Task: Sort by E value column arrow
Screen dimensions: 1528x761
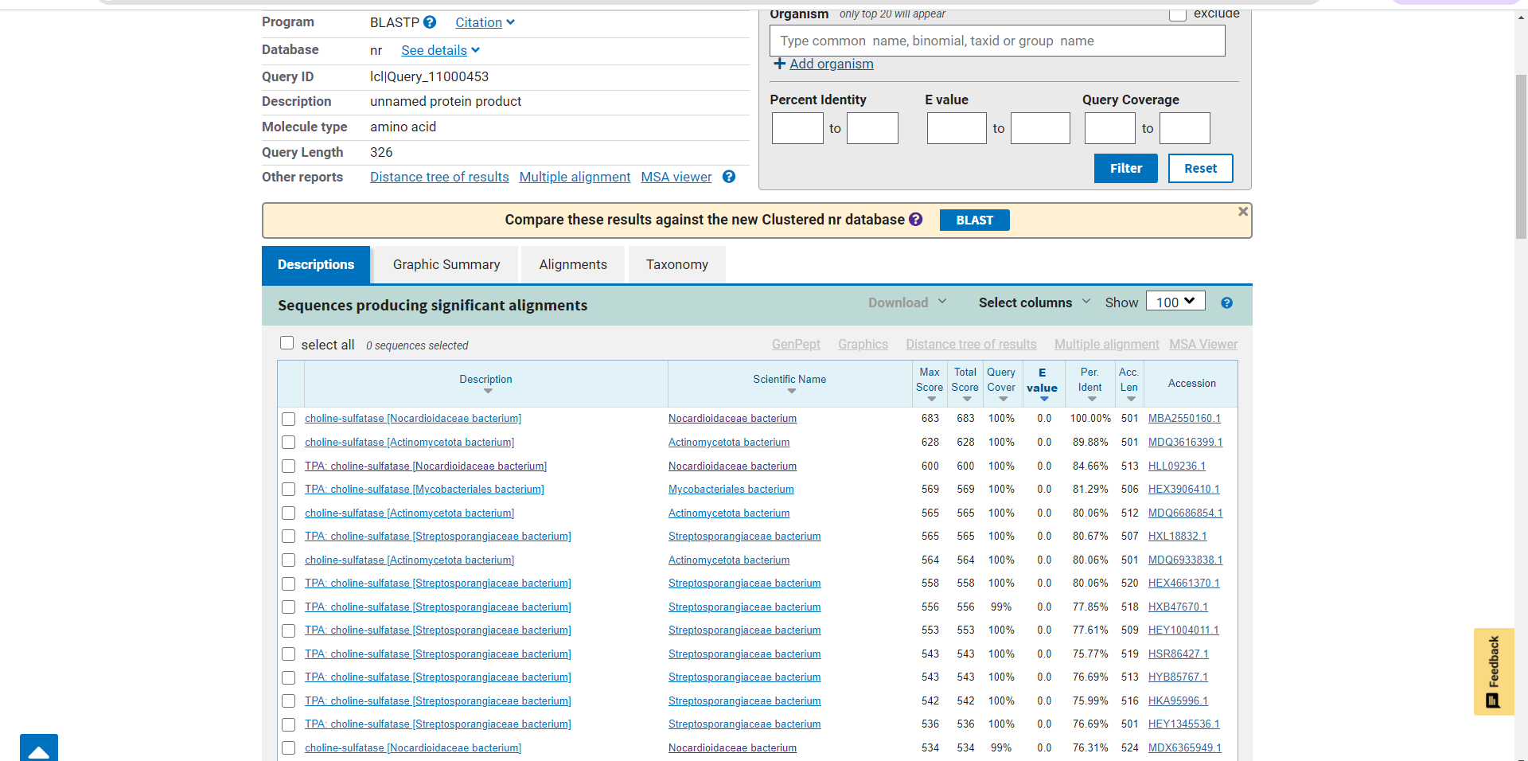Action: [x=1044, y=399]
